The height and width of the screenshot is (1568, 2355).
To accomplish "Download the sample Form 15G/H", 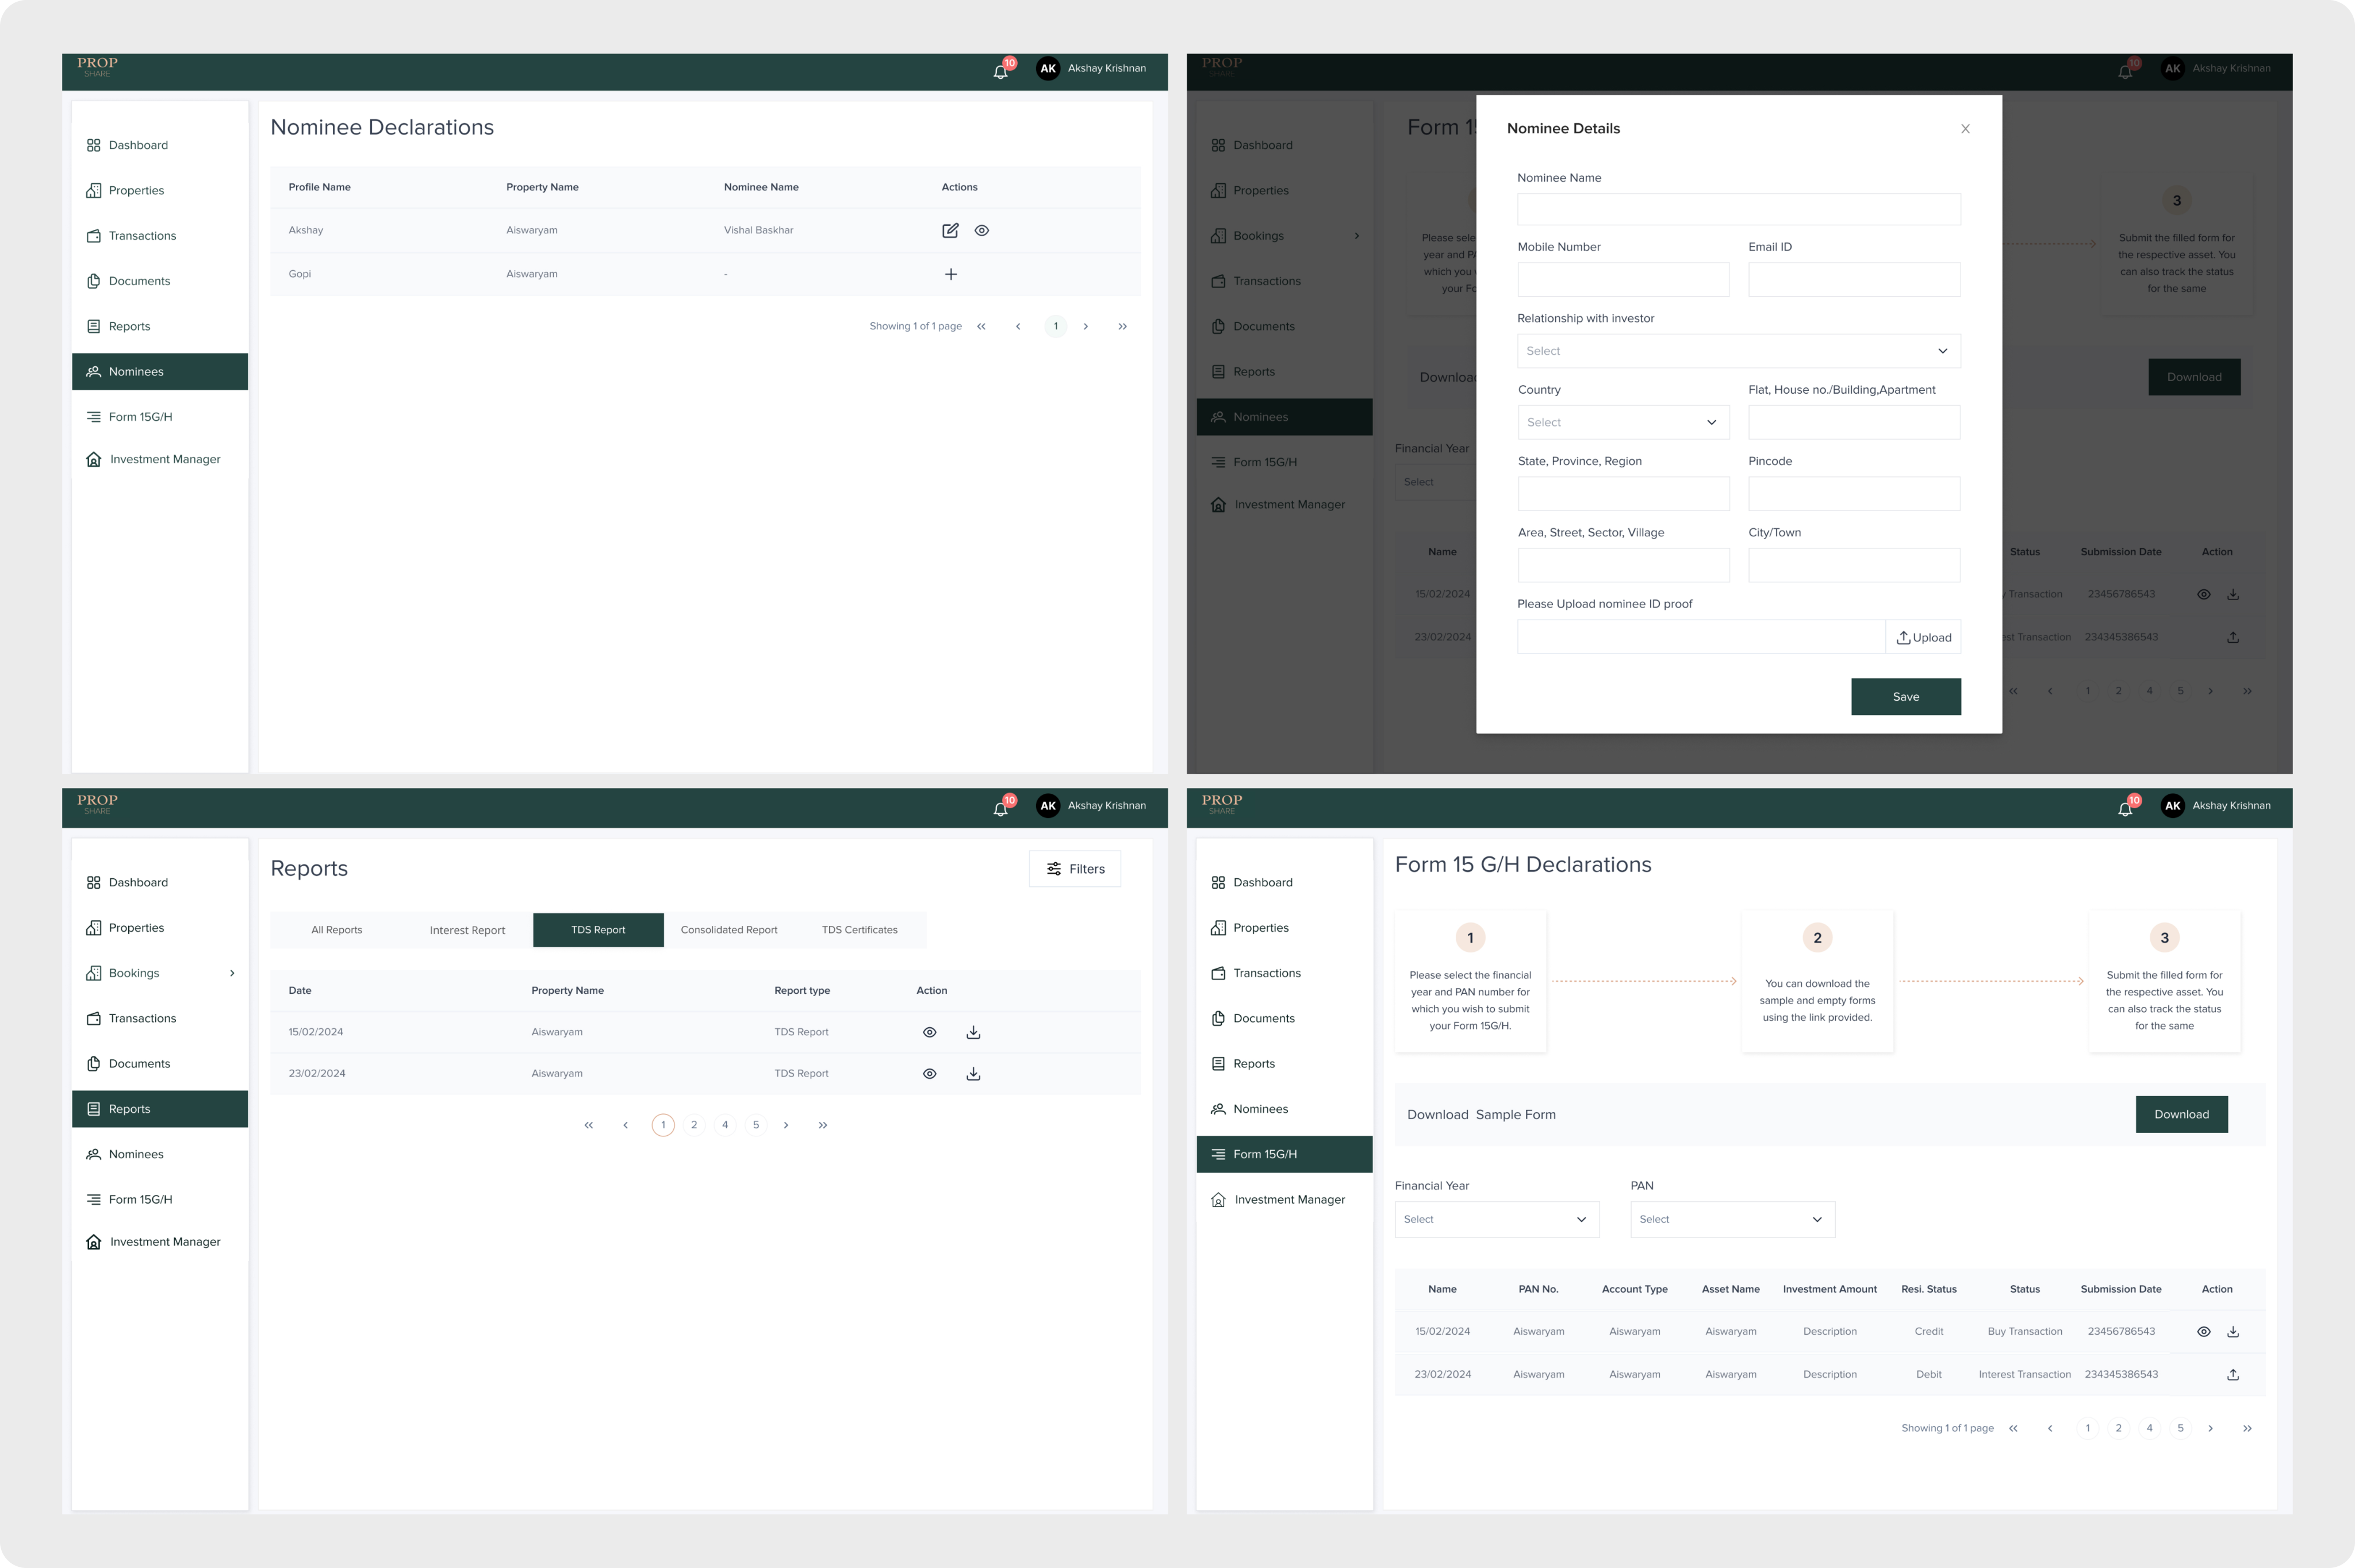I will (x=2181, y=1113).
